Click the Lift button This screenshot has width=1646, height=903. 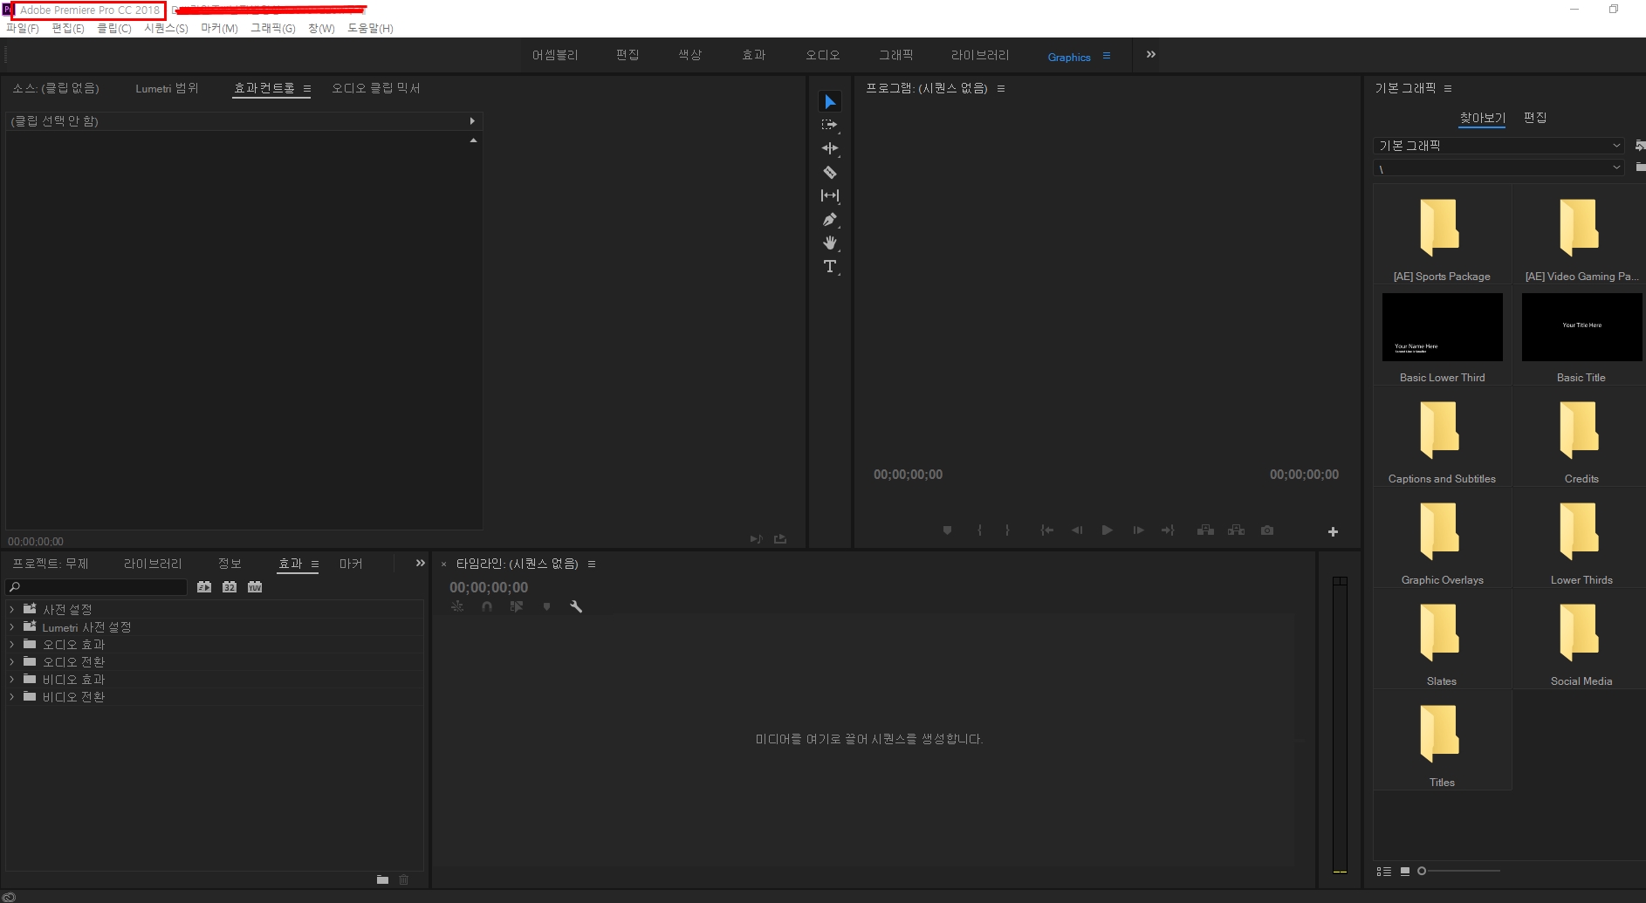(x=1205, y=530)
